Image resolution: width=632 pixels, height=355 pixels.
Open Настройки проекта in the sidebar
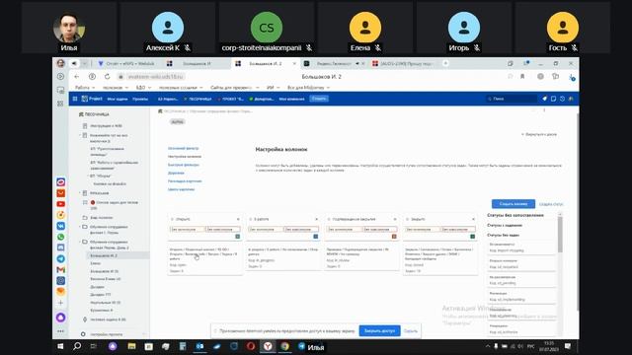click(107, 334)
